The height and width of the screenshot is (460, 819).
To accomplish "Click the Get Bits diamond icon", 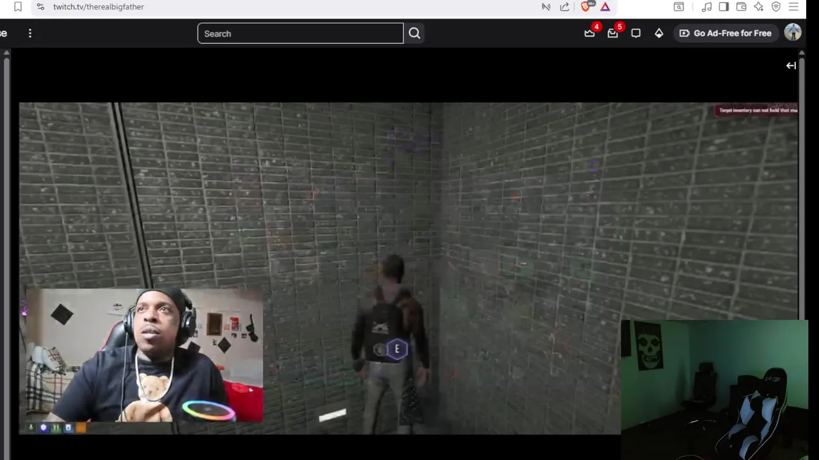I will (659, 33).
